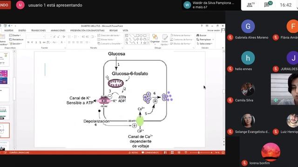The width and height of the screenshot is (298, 167).
Task: Select right arrow shape in gallery
Action: pos(138,39)
